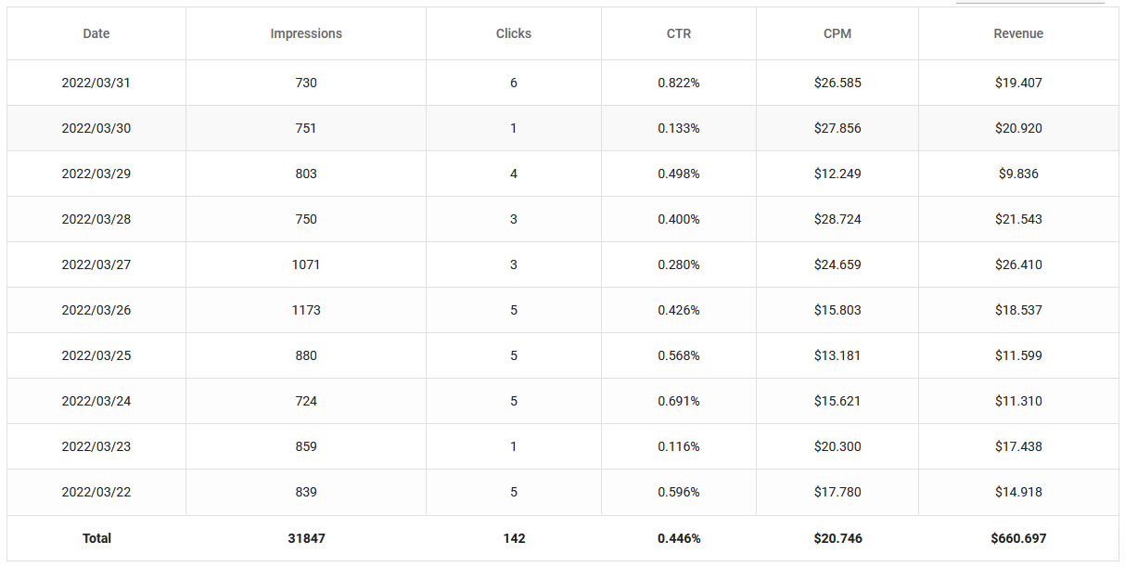Select the 0.116% CTR value

679,446
